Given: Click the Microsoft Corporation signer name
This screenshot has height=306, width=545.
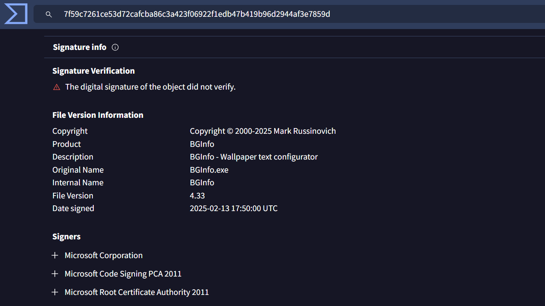Looking at the screenshot, I should coord(104,255).
